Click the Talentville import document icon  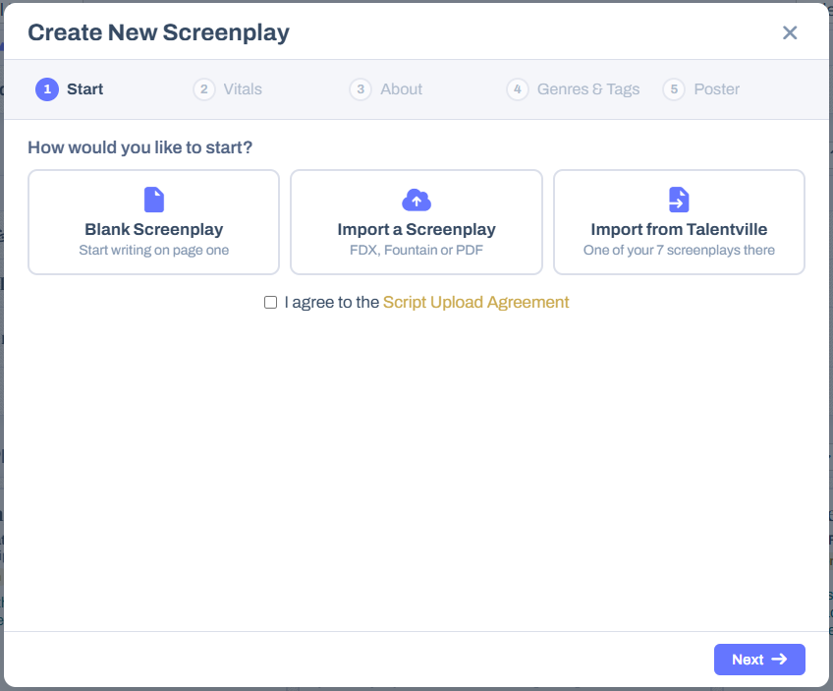679,200
